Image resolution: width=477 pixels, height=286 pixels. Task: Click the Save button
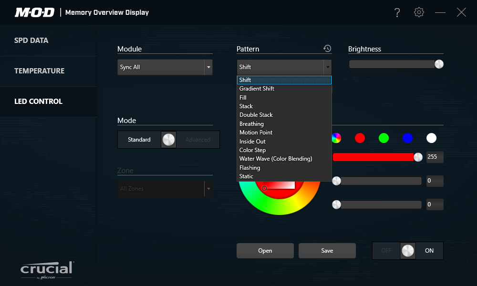click(327, 251)
